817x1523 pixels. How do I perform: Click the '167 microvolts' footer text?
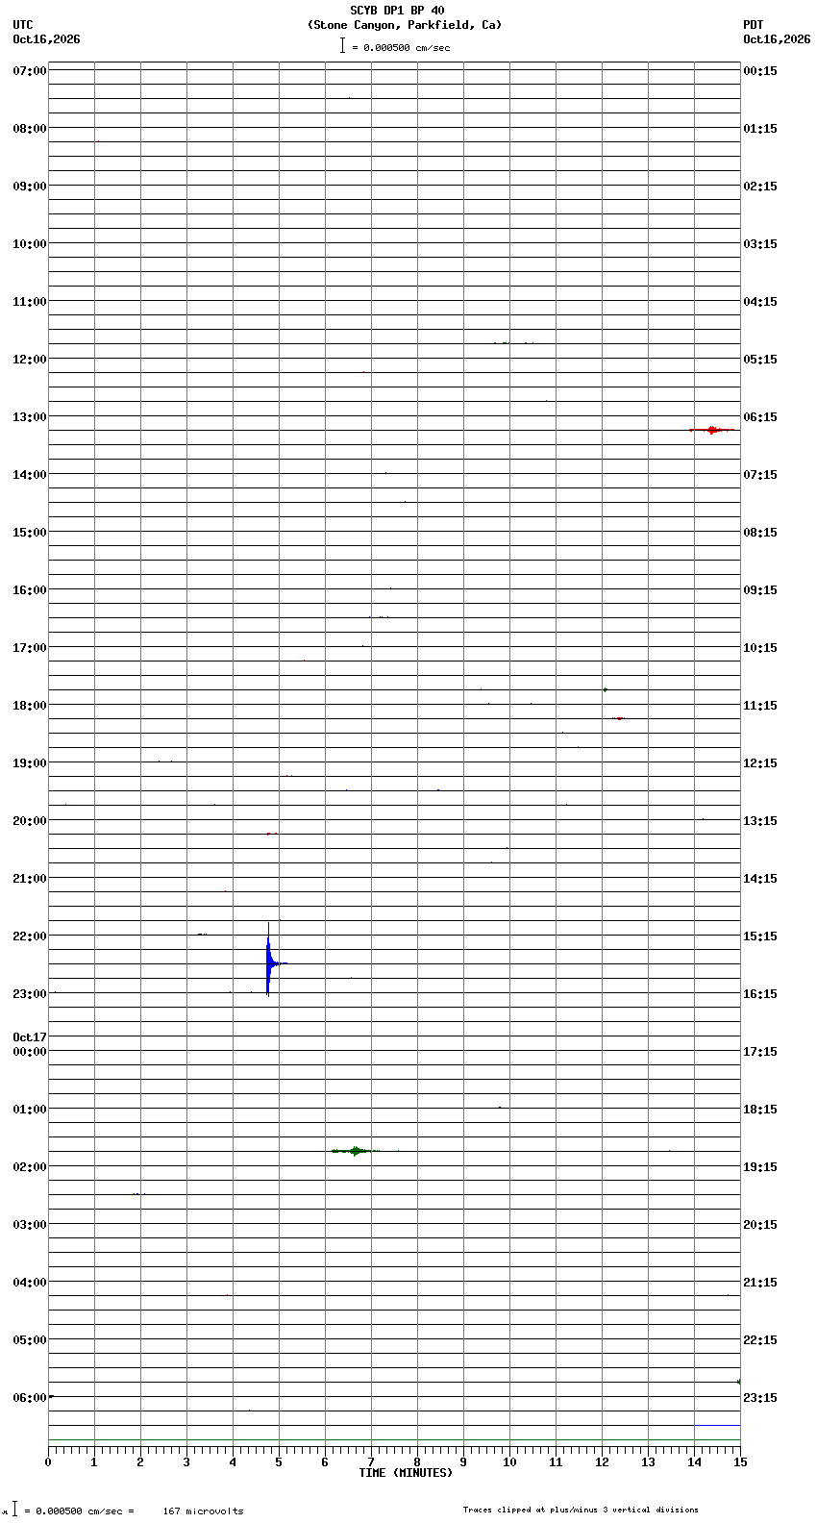pyautogui.click(x=203, y=1511)
